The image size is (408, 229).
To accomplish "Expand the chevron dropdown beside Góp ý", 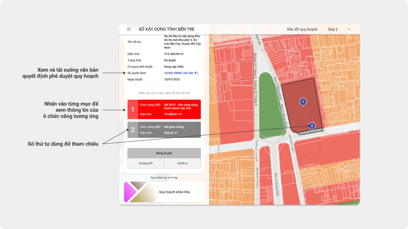I will click(x=349, y=29).
